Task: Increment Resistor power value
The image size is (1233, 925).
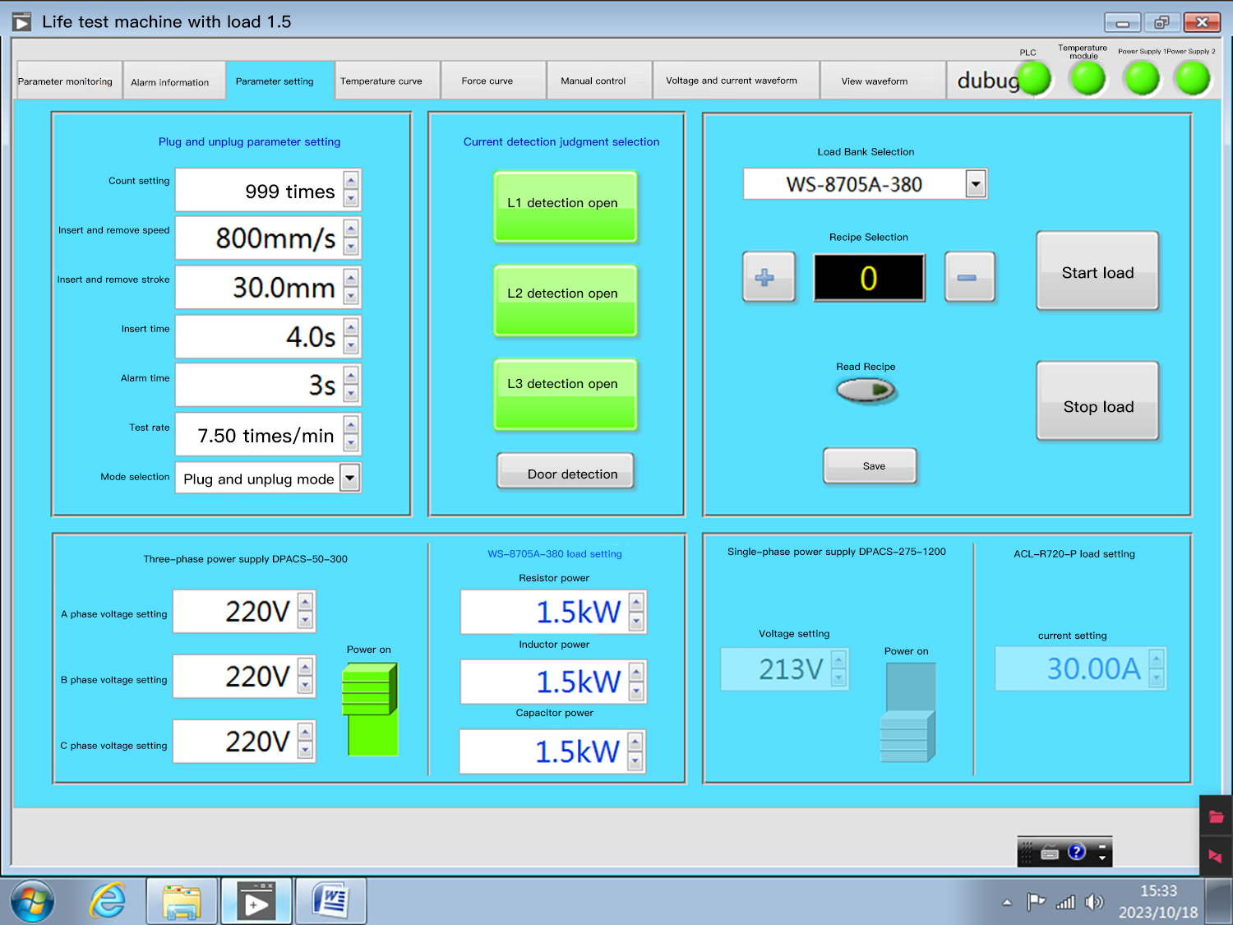Action: [x=636, y=604]
